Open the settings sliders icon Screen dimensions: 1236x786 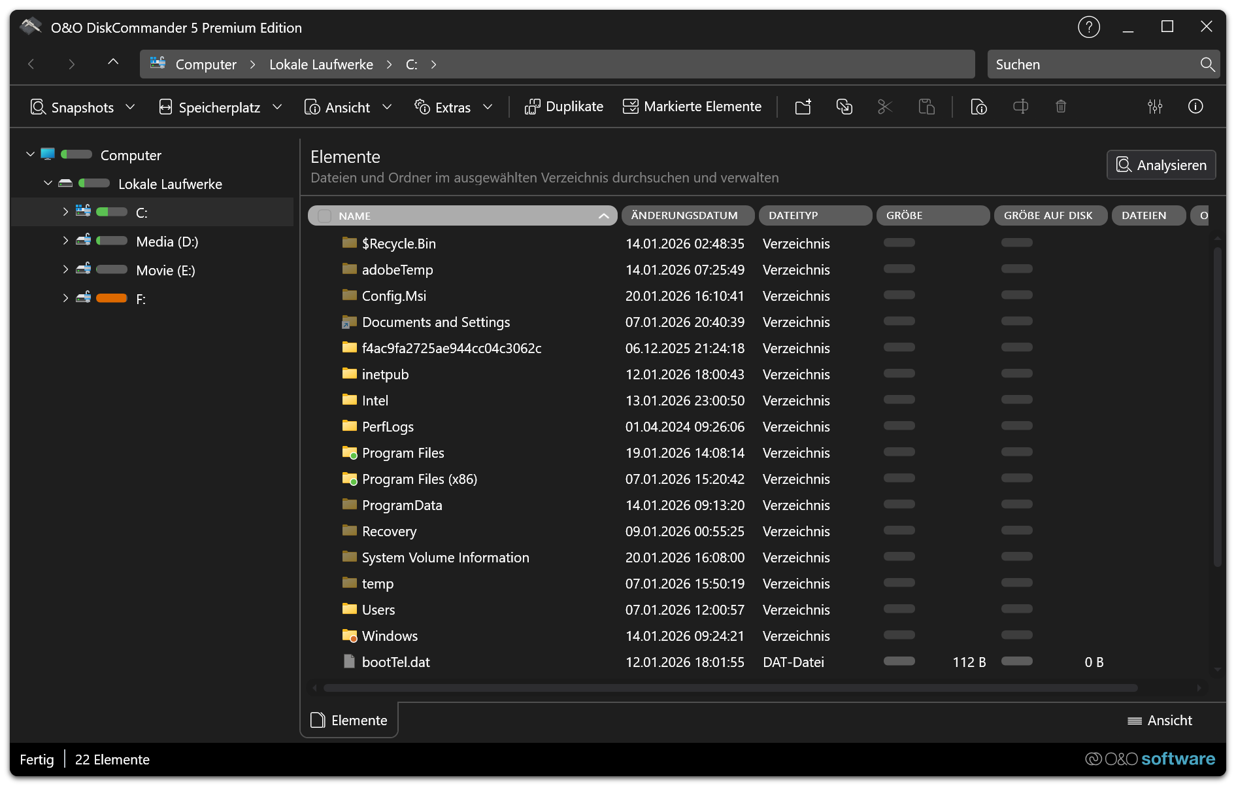[x=1155, y=107]
